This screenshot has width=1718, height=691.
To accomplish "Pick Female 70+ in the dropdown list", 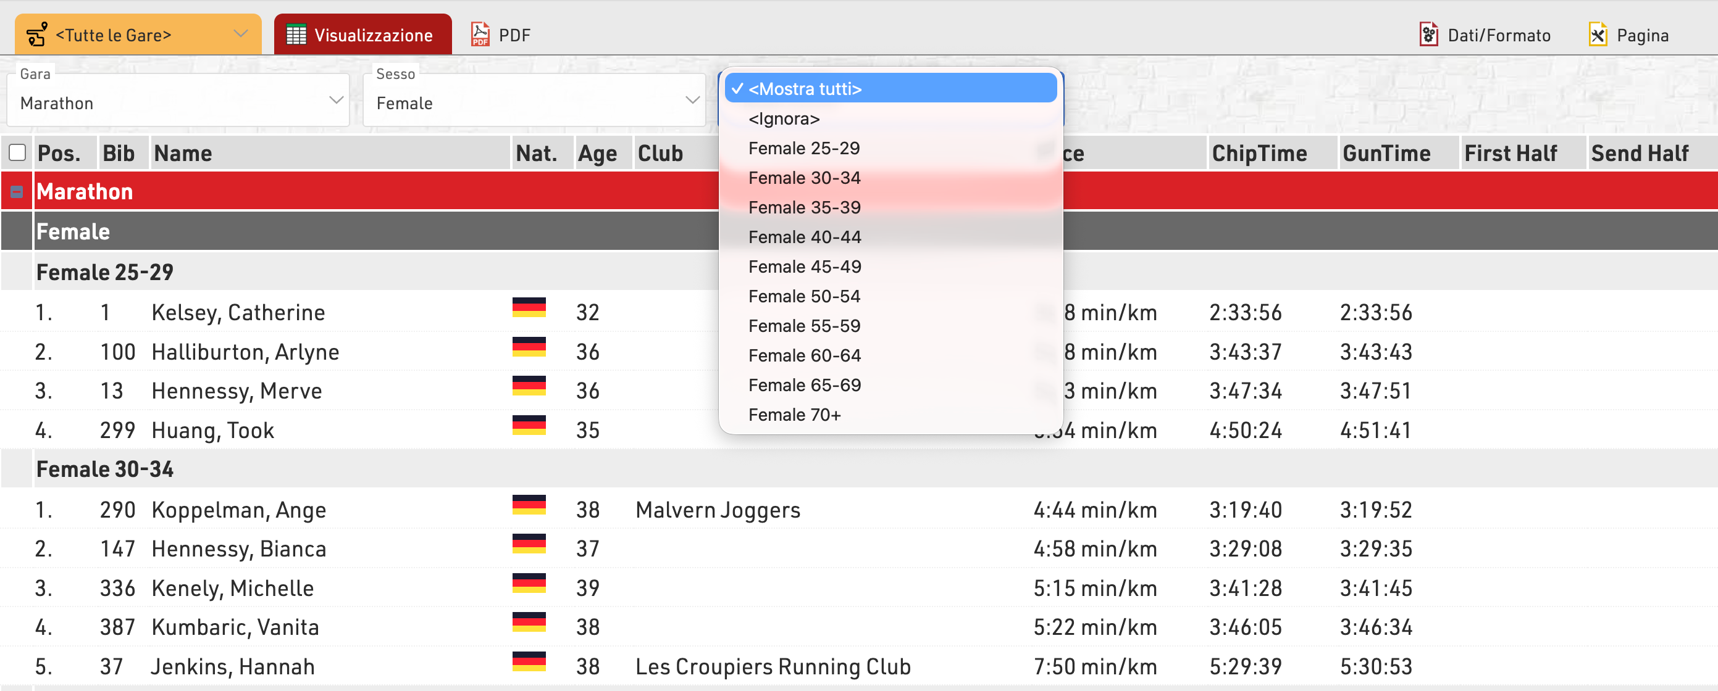I will (x=794, y=415).
